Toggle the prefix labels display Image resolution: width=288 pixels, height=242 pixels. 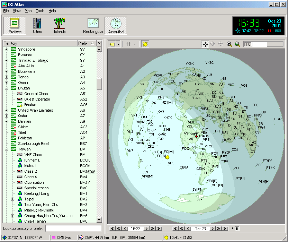pos(112,44)
